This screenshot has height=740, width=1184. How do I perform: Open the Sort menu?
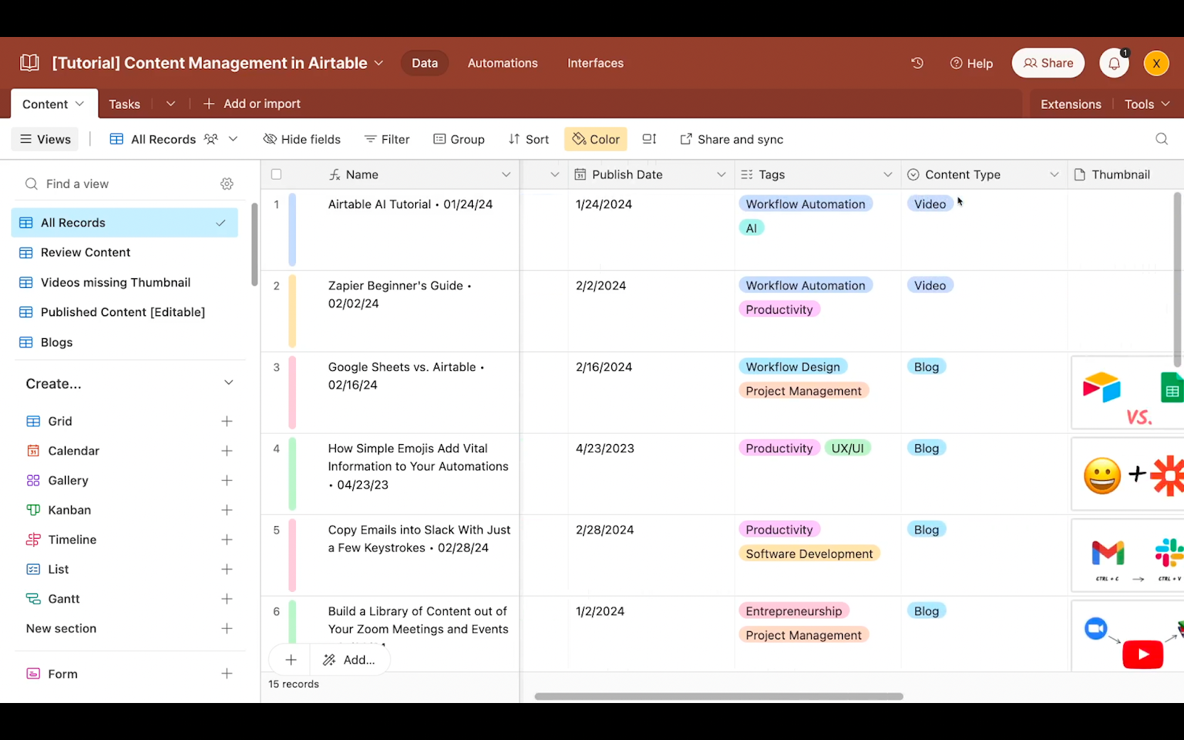528,139
